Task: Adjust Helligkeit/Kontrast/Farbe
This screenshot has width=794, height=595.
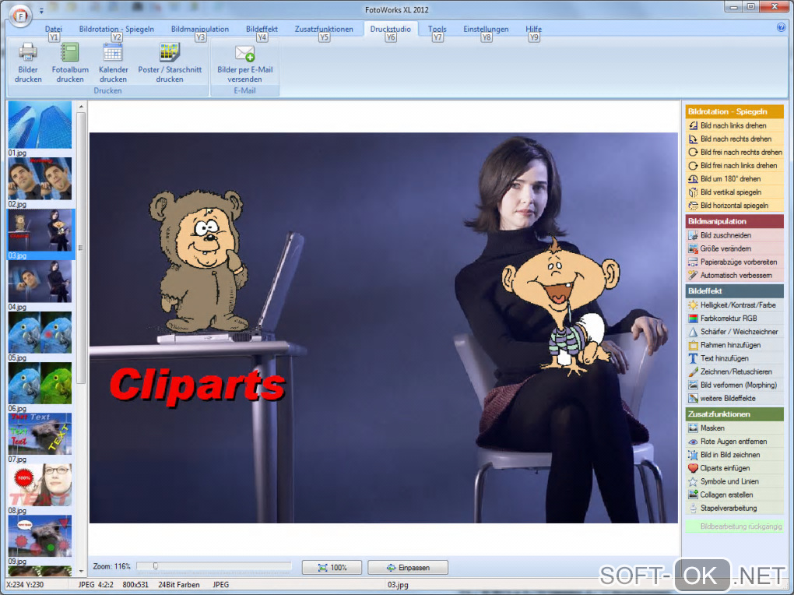Action: 734,305
